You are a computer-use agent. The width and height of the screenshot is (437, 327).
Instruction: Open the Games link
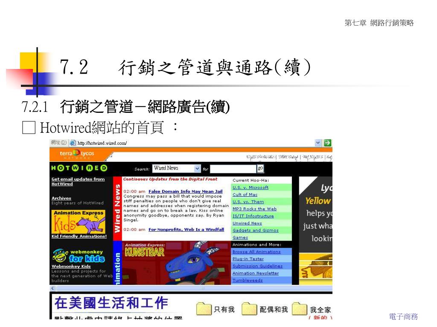240,238
